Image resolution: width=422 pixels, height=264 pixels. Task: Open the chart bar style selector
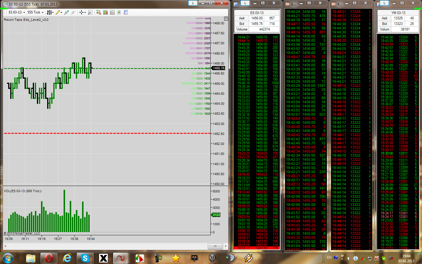tap(50, 12)
